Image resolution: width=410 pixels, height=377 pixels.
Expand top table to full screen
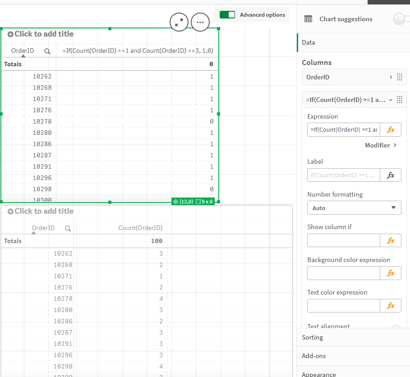point(179,22)
